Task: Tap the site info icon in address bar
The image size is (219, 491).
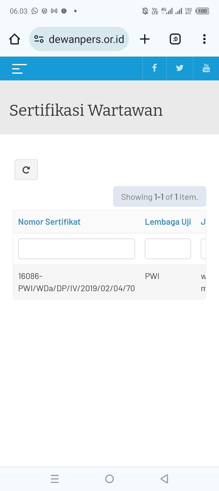Action: [39, 39]
